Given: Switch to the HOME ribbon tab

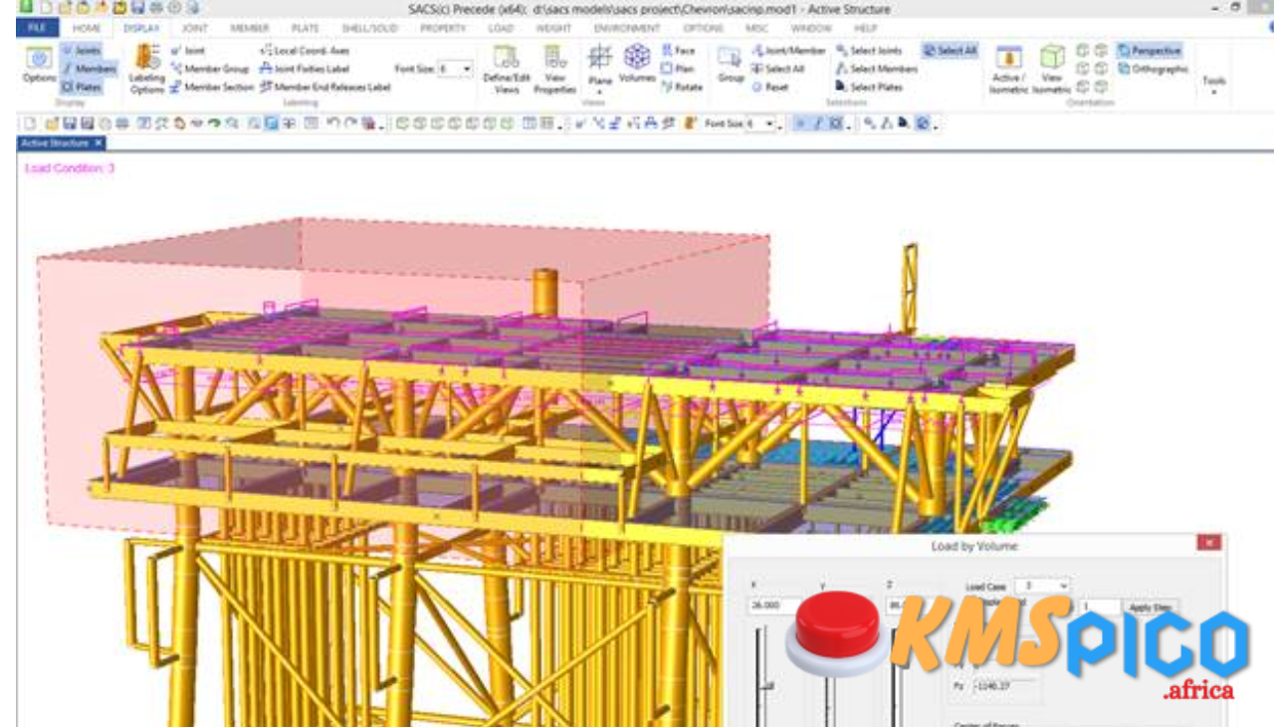Looking at the screenshot, I should (x=87, y=28).
